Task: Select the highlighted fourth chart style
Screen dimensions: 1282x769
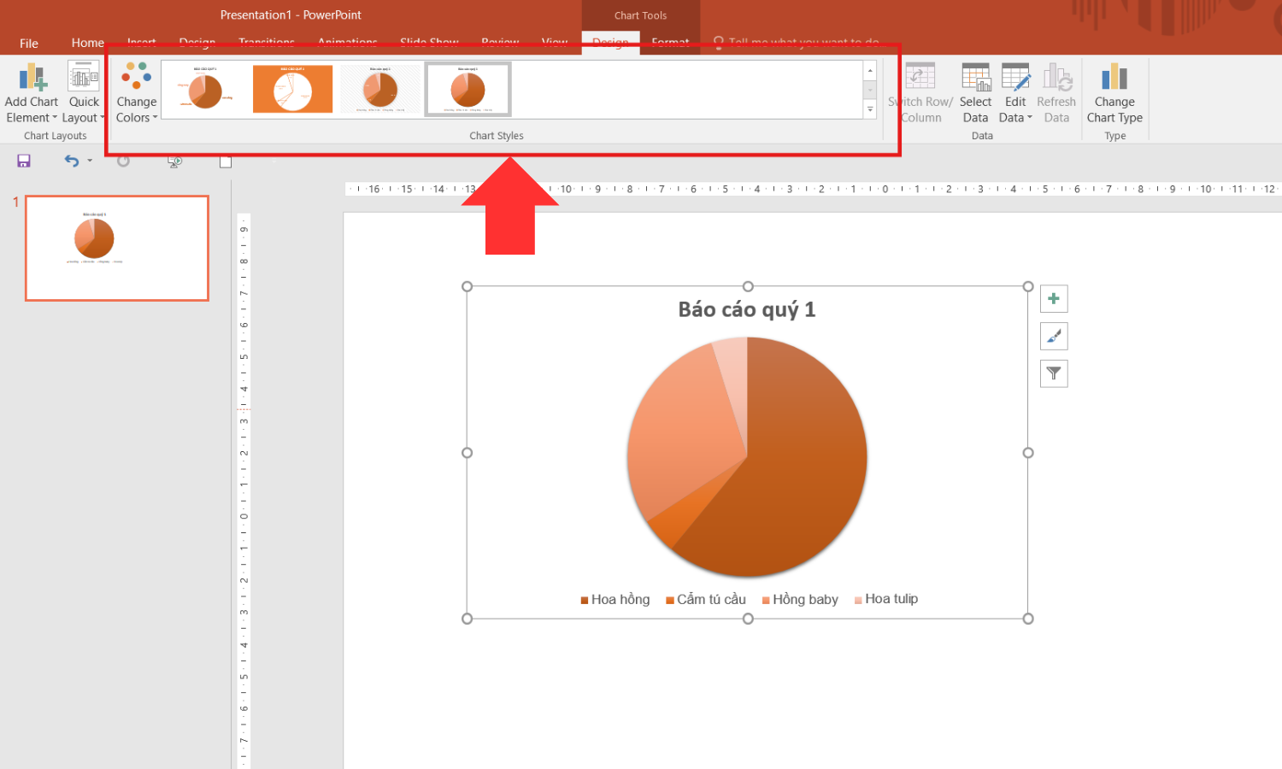Action: point(468,89)
